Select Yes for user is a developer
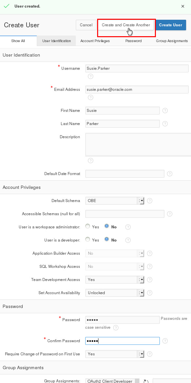The width and height of the screenshot is (191, 383). (x=88, y=240)
